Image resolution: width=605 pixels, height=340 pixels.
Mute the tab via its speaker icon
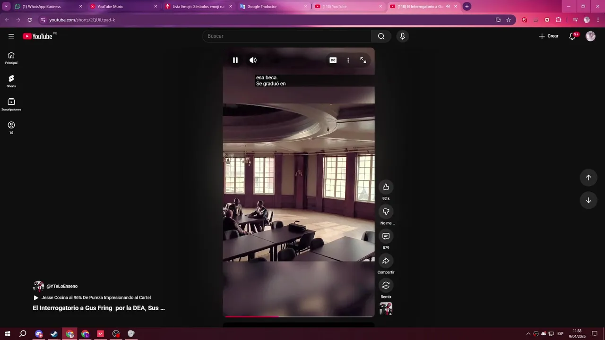448,7
